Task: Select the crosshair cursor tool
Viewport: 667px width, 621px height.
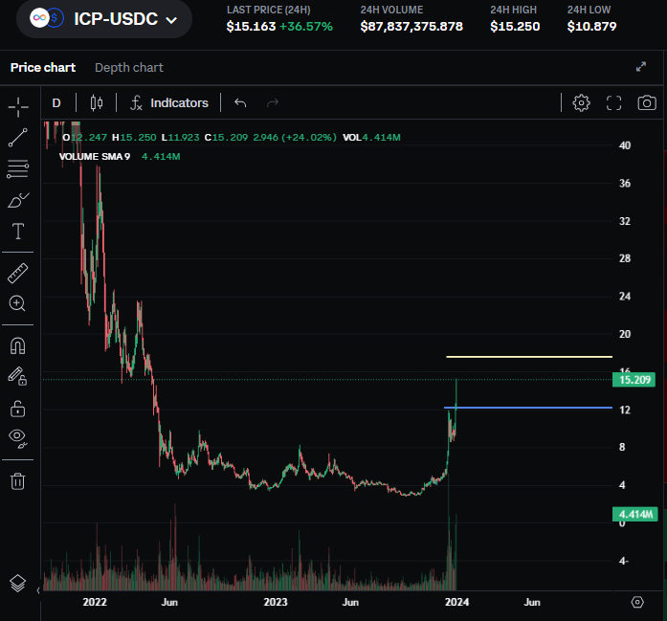Action: click(x=18, y=107)
